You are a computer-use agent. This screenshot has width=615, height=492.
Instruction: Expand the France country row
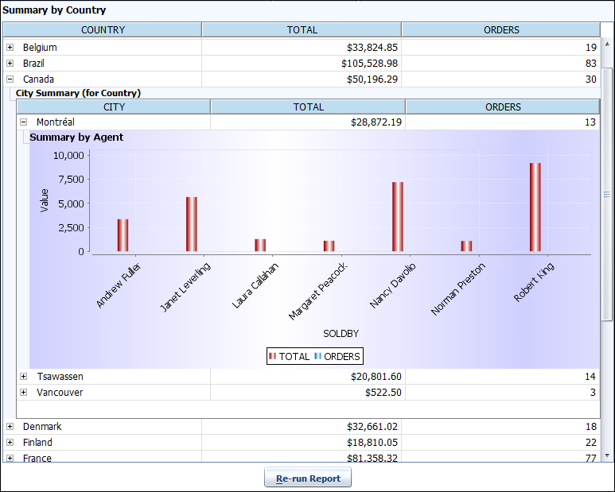[10, 459]
